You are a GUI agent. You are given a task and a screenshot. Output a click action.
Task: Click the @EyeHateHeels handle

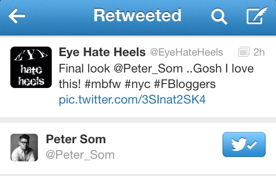pyautogui.click(x=186, y=53)
